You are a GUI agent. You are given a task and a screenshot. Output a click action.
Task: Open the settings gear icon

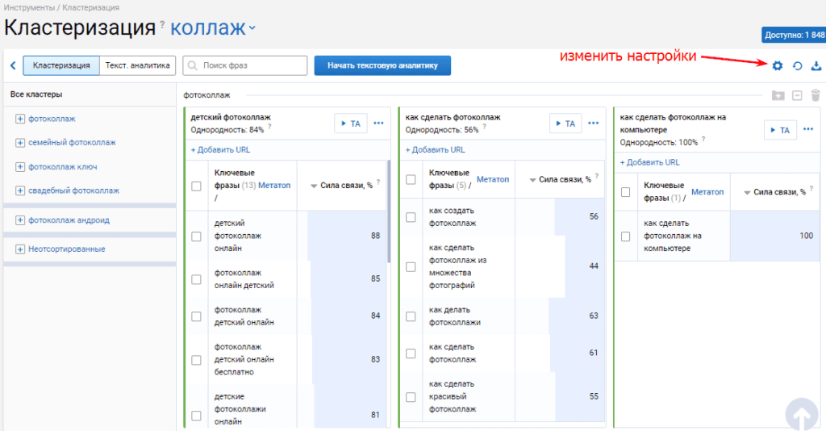click(x=778, y=66)
